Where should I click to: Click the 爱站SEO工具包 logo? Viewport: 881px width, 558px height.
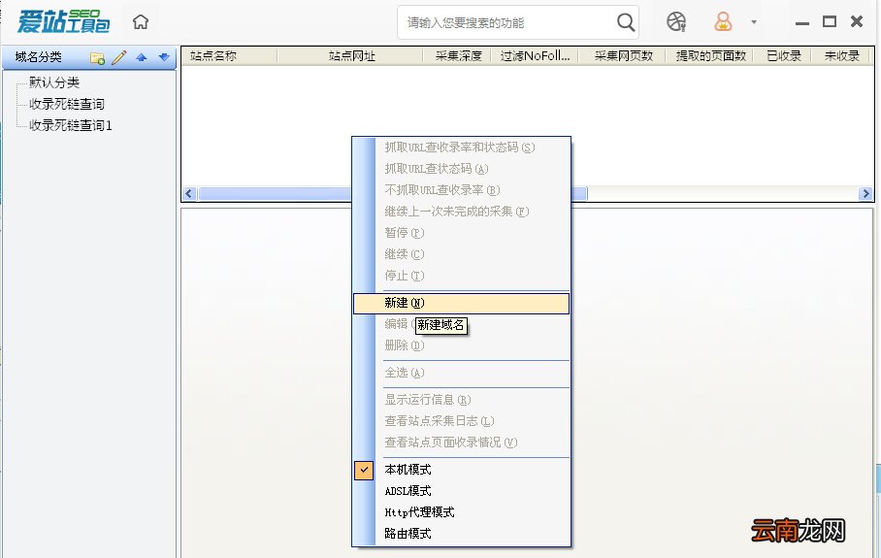(x=63, y=21)
